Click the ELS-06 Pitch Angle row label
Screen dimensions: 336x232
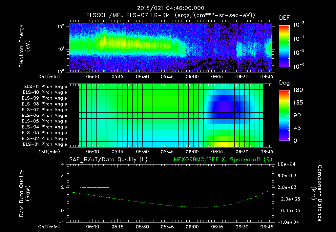tap(45, 115)
